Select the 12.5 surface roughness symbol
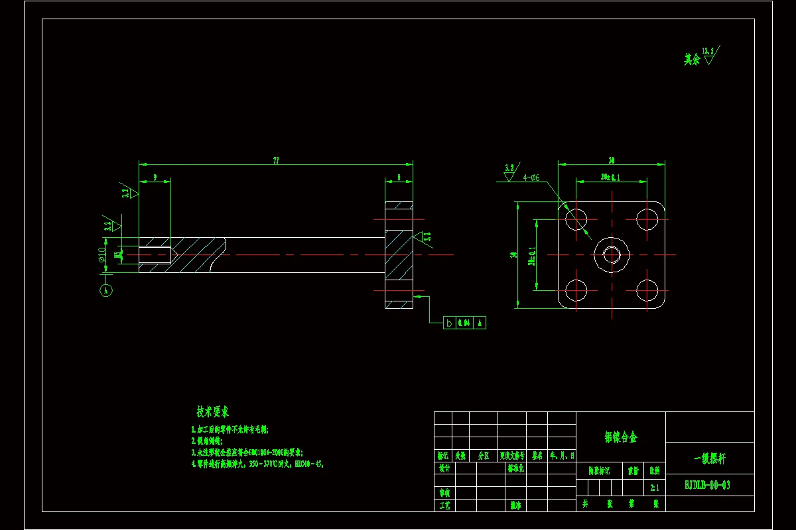 tap(710, 54)
